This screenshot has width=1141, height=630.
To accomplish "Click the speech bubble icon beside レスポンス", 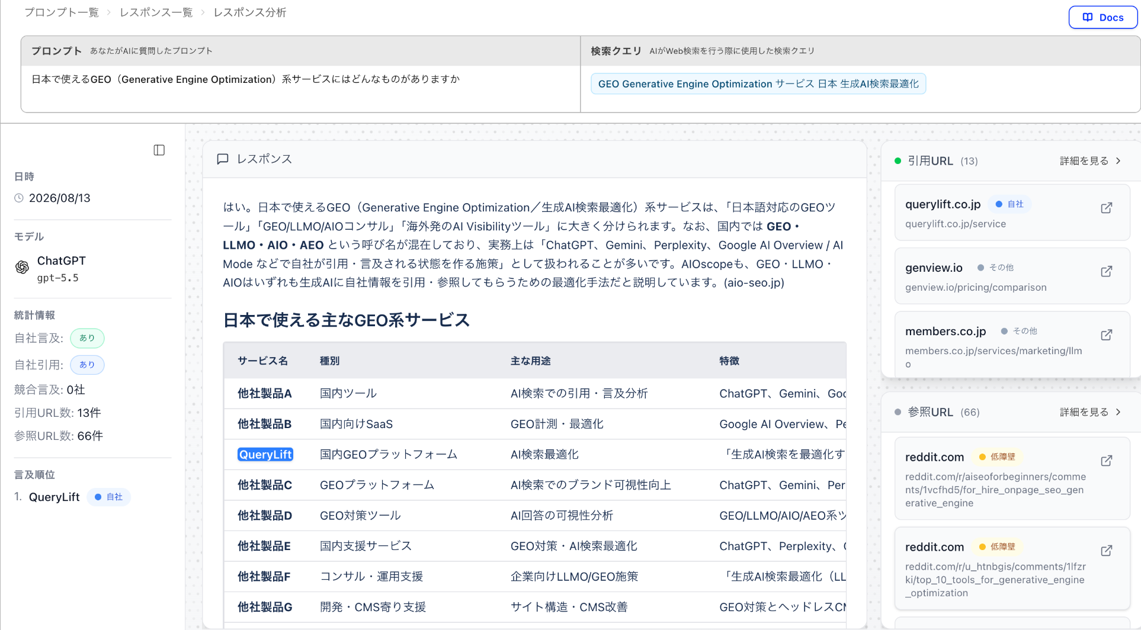I will coord(223,159).
